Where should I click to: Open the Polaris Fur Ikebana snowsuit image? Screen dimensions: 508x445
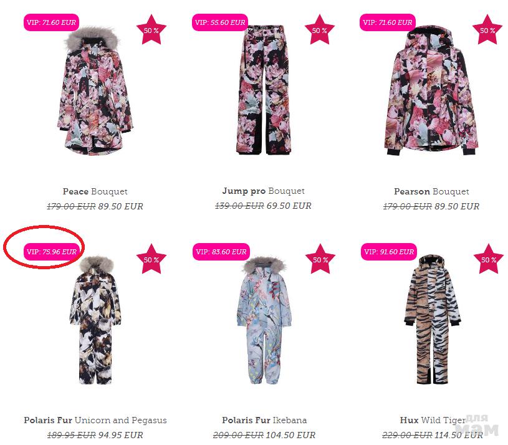point(264,320)
